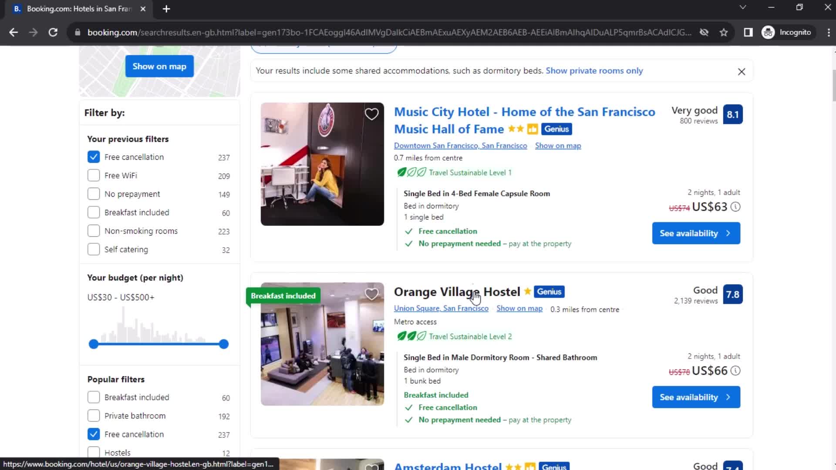836x470 pixels.
Task: Open a new browser tab
Action: 166,9
